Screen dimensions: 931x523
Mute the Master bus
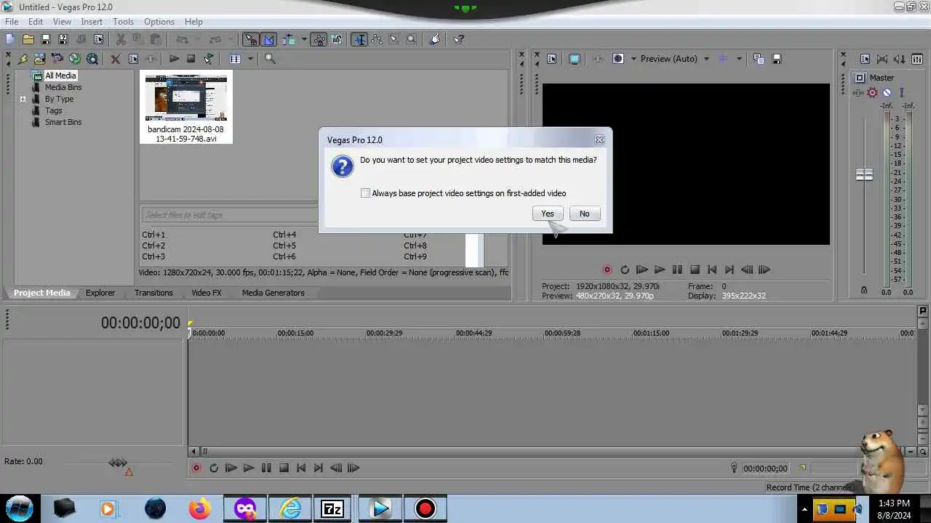click(887, 92)
